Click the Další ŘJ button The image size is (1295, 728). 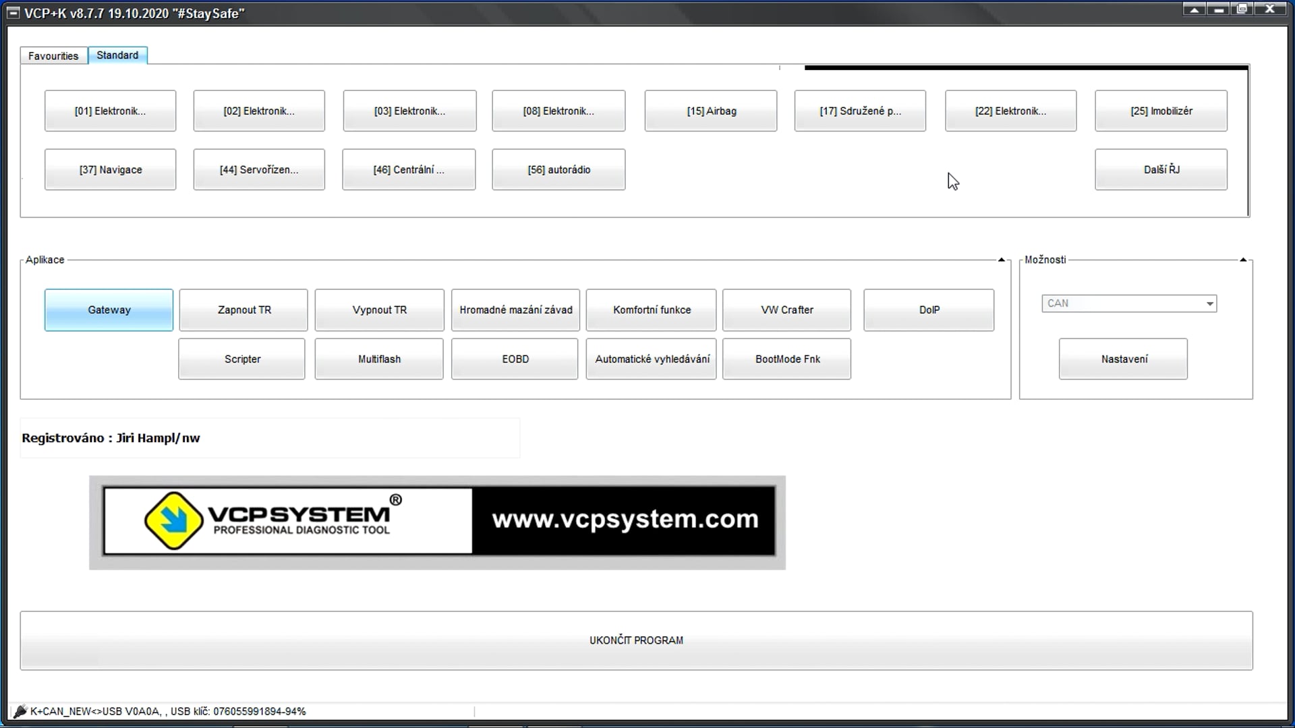[x=1161, y=170]
